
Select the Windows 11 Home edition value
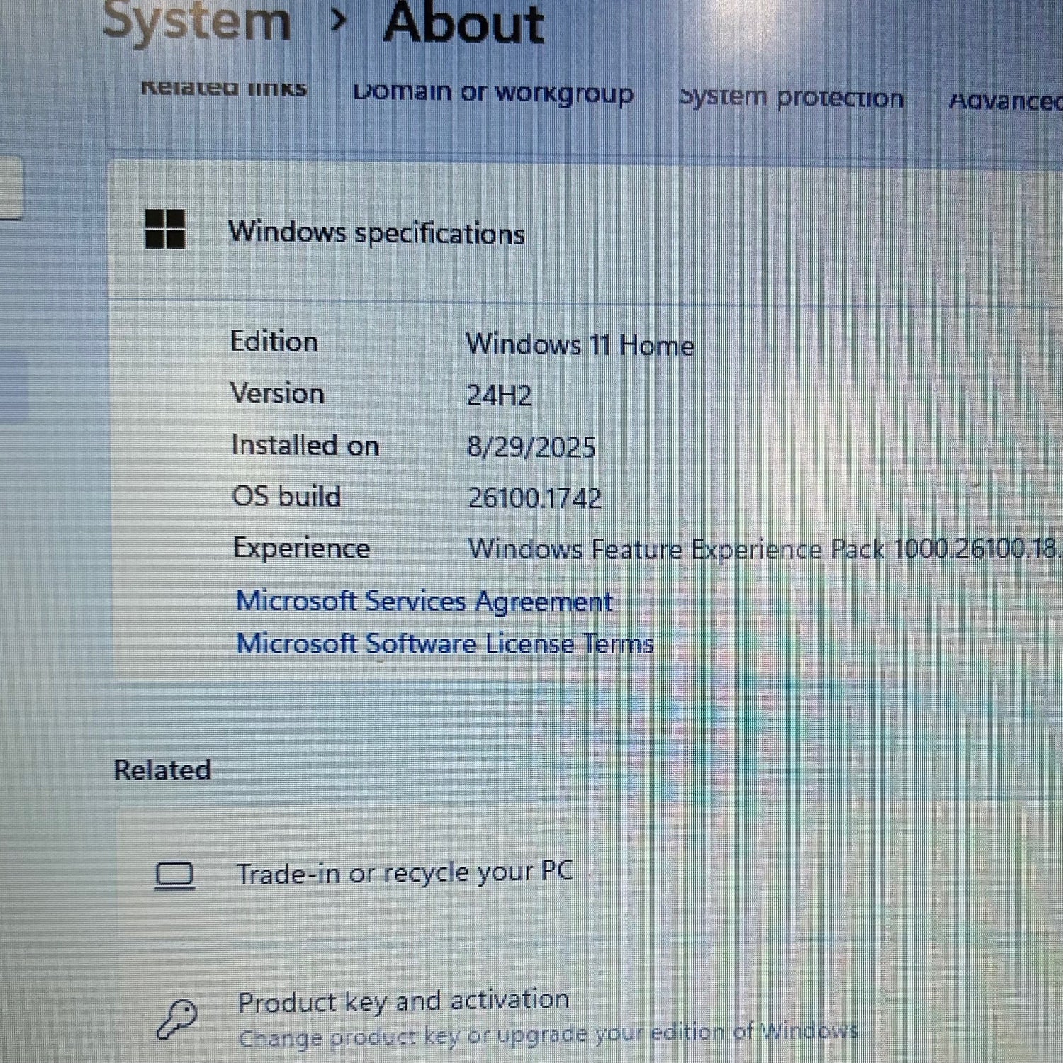580,345
